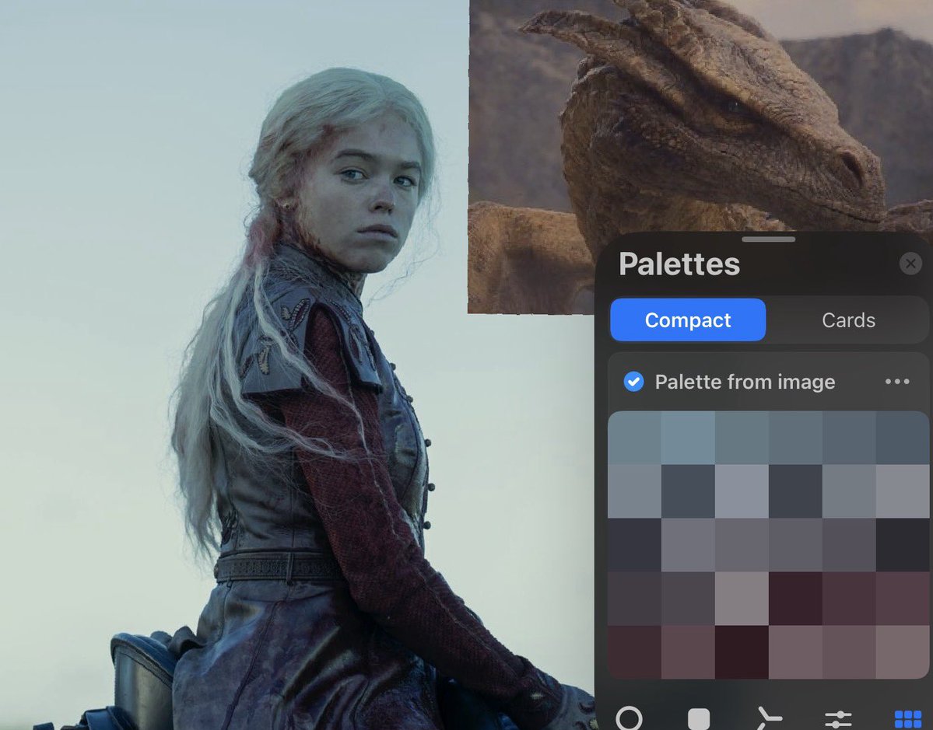Image resolution: width=933 pixels, height=730 pixels.
Task: Pick second swatch in third palette row
Action: (x=688, y=544)
